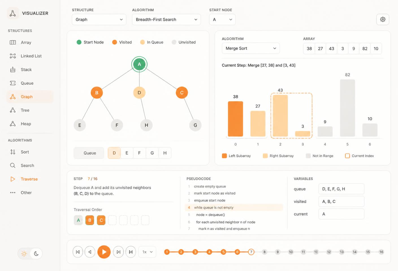Open the Tree structure view
This screenshot has height=271, width=398.
coord(30,110)
